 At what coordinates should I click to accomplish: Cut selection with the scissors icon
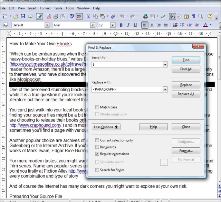click(x=88, y=16)
